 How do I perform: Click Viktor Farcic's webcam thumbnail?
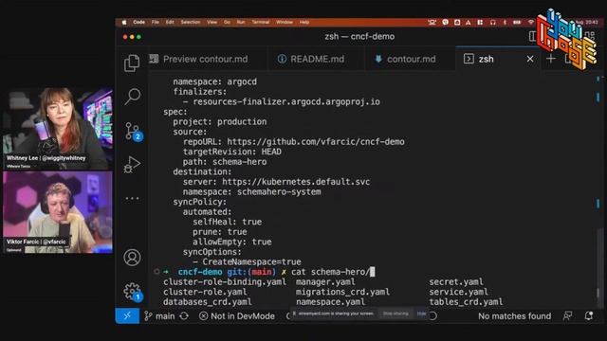[x=58, y=212]
